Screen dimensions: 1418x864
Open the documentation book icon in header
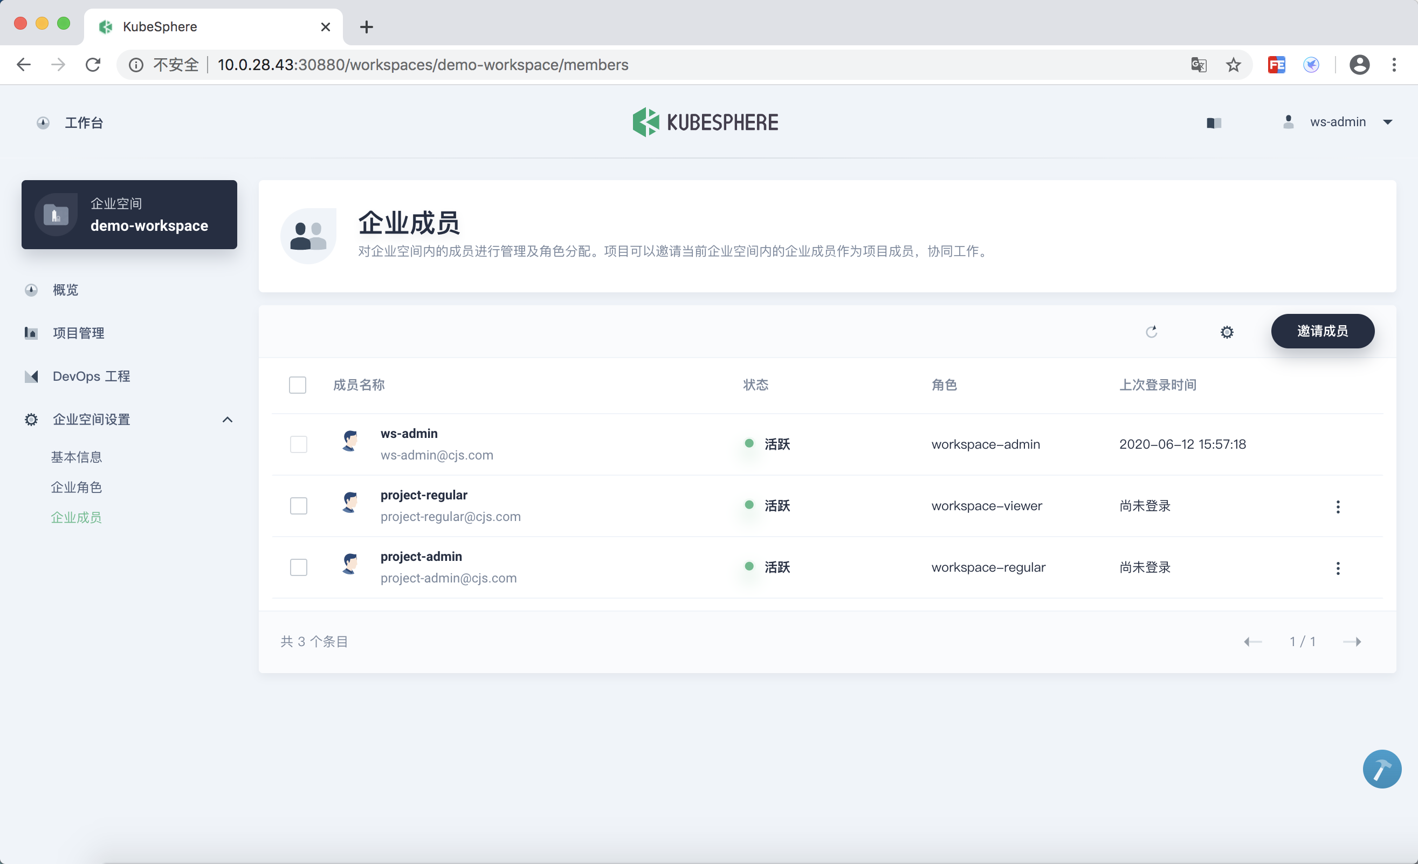coord(1214,122)
